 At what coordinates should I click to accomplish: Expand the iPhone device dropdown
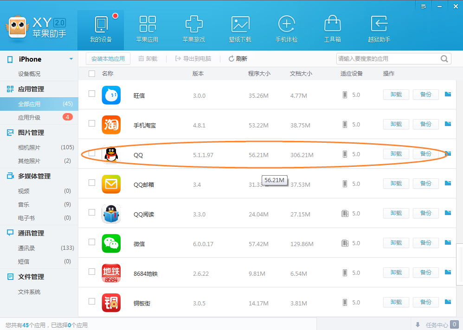click(x=71, y=59)
